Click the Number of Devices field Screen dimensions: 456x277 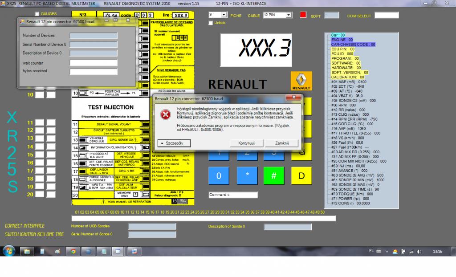94,36
